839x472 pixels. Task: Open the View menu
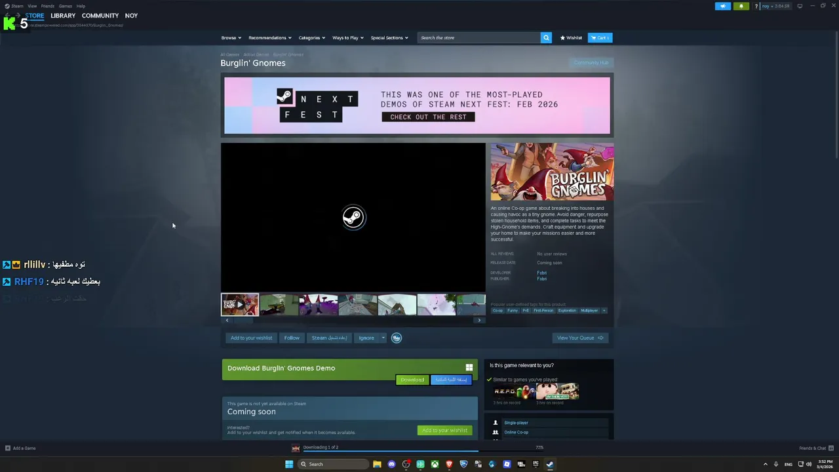coord(32,6)
